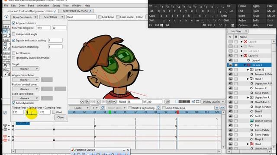Click the red X icon of Layer 6
Screen dimensions: 277x155
[x=245, y=42]
